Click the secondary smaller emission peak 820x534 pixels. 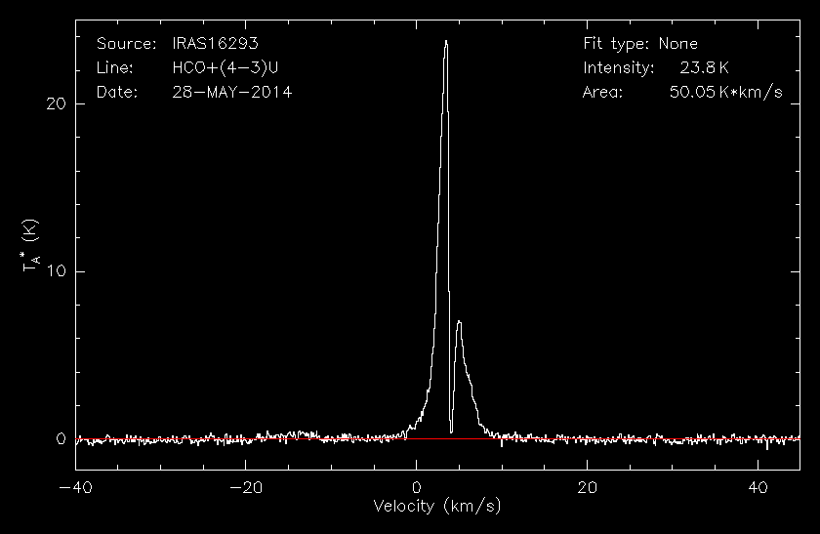click(x=459, y=322)
